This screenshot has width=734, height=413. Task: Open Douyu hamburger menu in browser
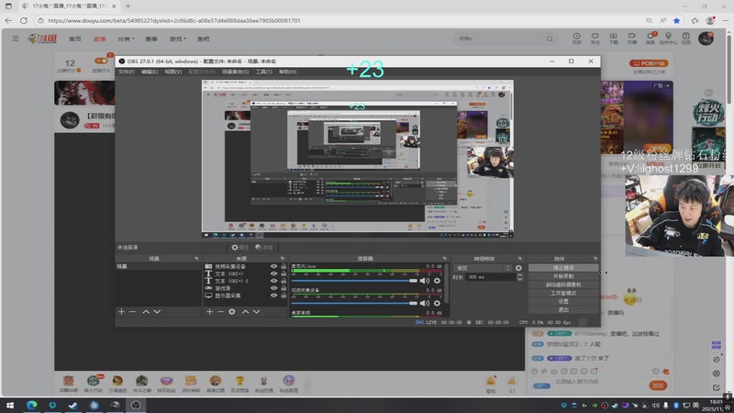[16, 39]
